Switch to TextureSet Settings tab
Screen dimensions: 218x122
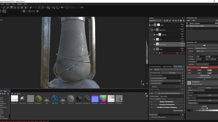coord(155,67)
